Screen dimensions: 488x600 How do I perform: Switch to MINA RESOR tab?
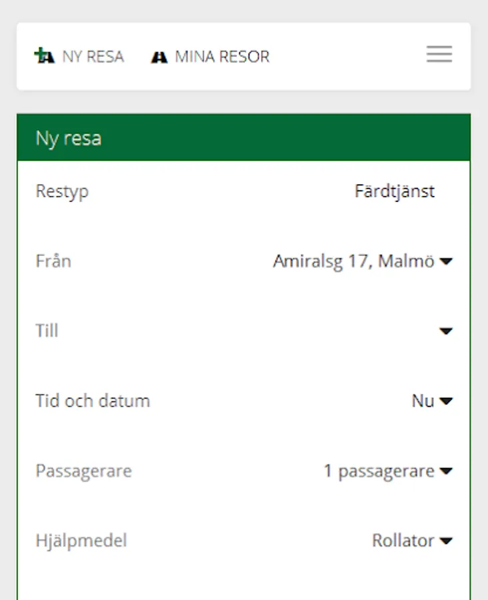tap(222, 57)
